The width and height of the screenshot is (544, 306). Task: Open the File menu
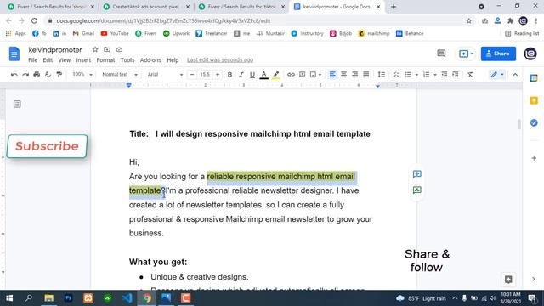pos(32,60)
